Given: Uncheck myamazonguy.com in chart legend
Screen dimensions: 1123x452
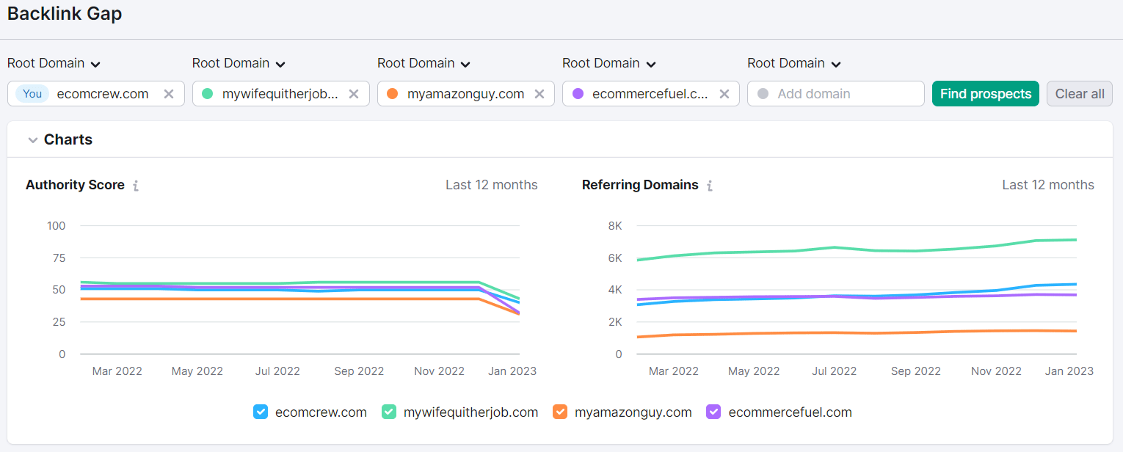Looking at the screenshot, I should (560, 412).
